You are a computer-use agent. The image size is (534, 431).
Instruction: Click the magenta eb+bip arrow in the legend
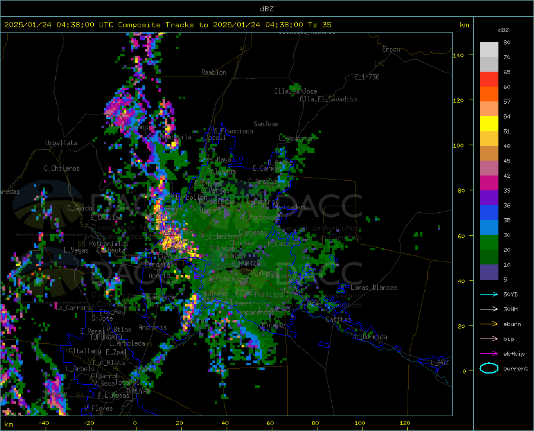click(x=489, y=354)
